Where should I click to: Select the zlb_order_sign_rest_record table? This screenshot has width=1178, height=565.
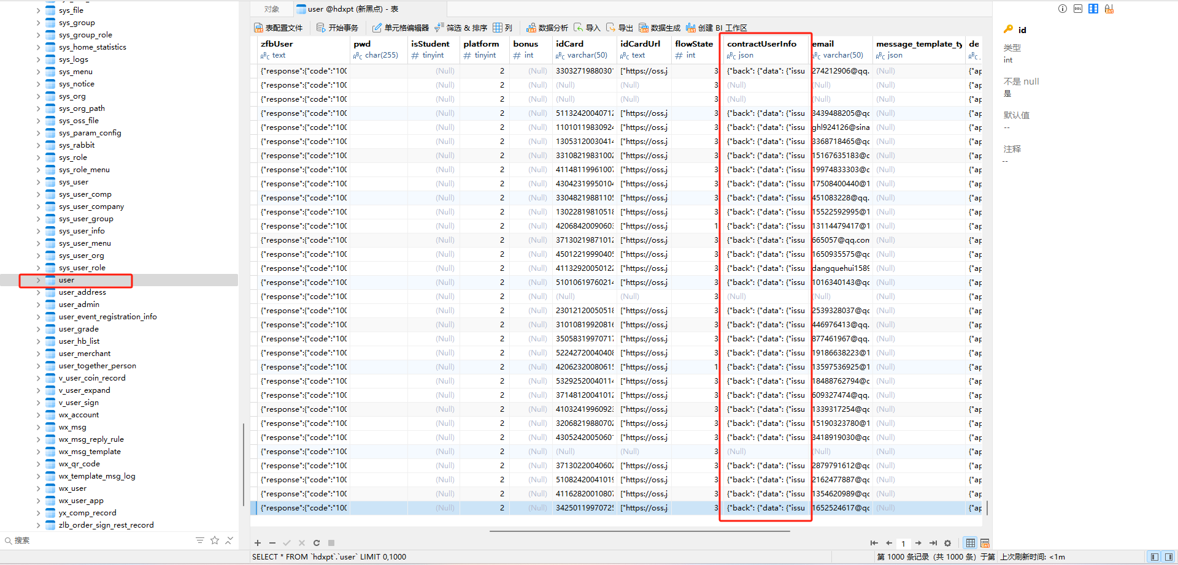[x=106, y=525]
